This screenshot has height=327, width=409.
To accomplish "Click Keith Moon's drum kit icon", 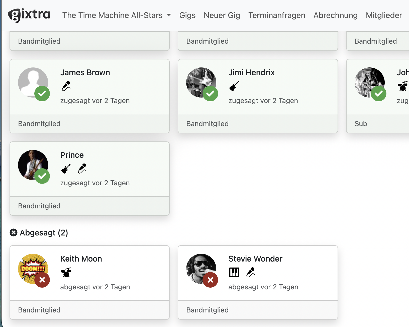I will click(x=66, y=272).
